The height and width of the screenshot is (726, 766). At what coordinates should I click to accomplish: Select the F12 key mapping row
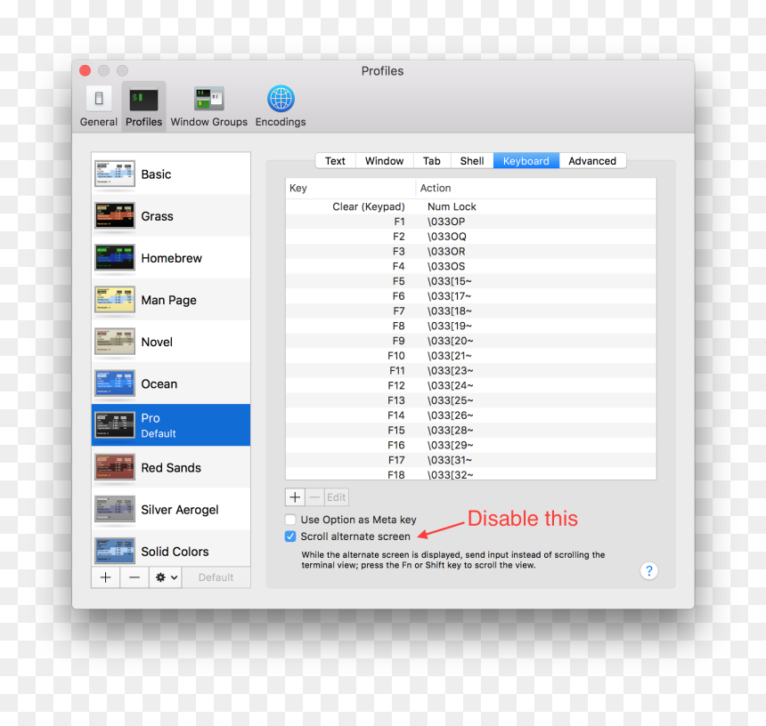tap(471, 385)
